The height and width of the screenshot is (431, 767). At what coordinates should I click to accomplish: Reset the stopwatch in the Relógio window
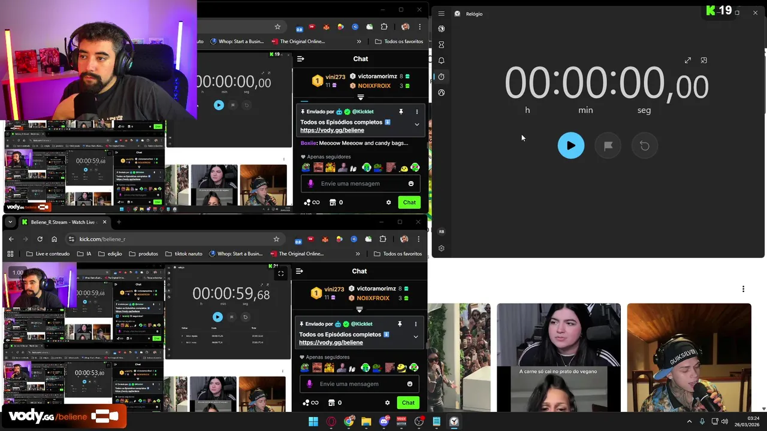coord(645,145)
